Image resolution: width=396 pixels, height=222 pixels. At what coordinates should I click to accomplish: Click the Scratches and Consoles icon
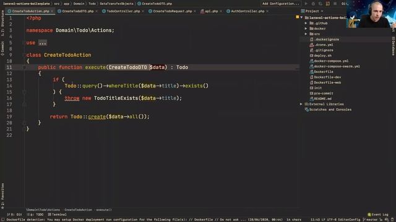pos(307,110)
